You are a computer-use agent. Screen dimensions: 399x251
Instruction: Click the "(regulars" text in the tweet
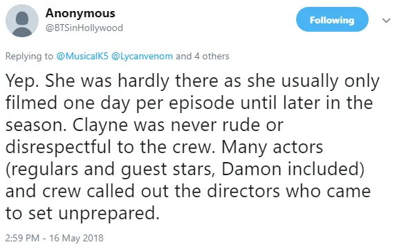41,170
